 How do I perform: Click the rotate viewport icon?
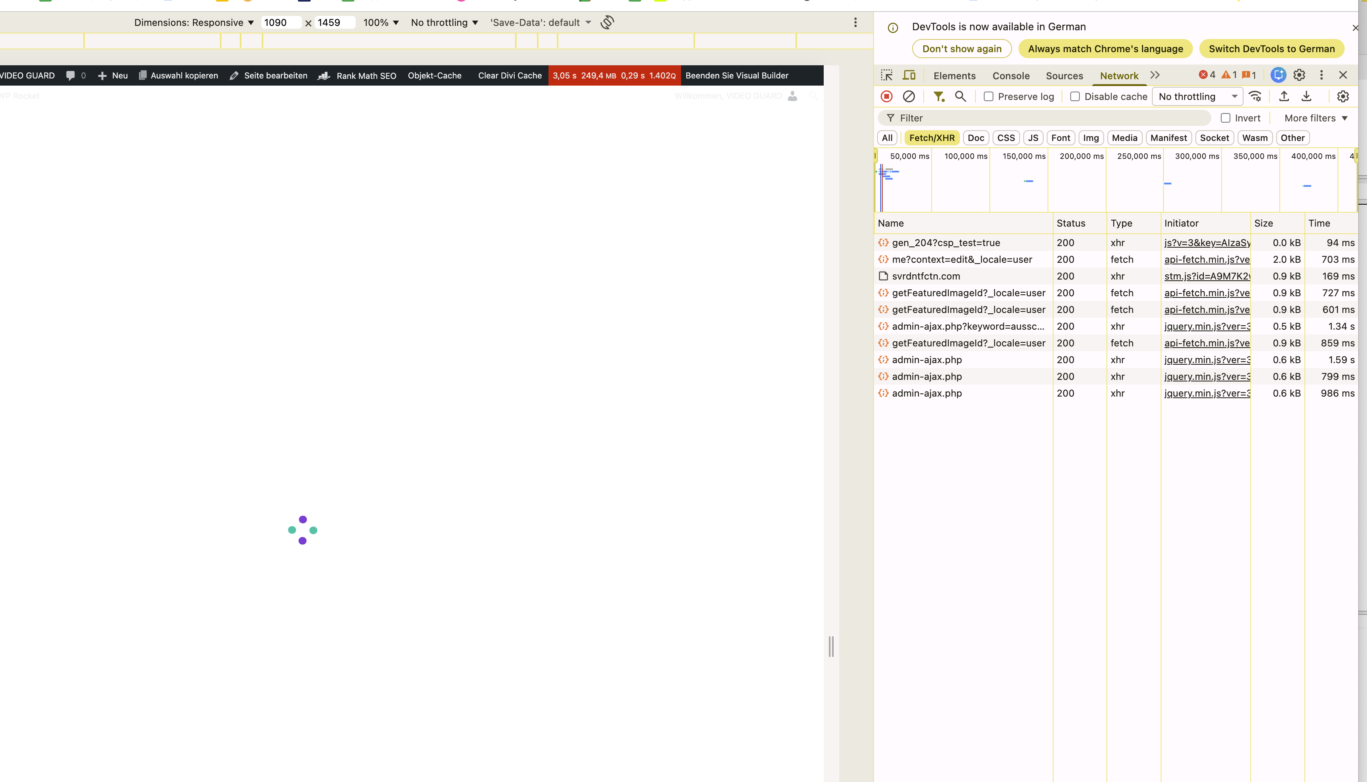point(607,23)
